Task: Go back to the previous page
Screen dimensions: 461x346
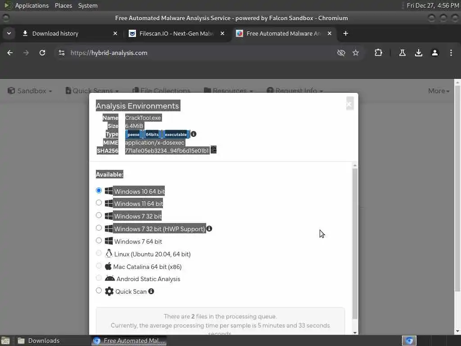Action: click(x=10, y=53)
